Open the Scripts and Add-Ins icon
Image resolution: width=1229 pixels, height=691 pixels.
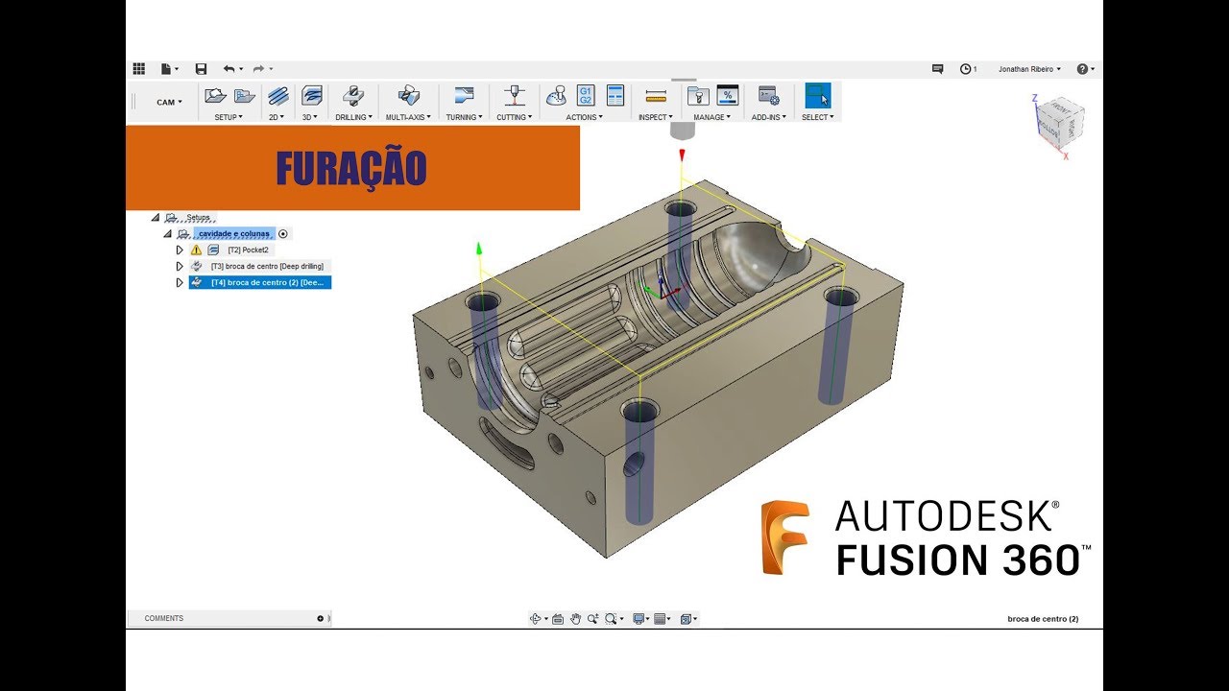(768, 95)
